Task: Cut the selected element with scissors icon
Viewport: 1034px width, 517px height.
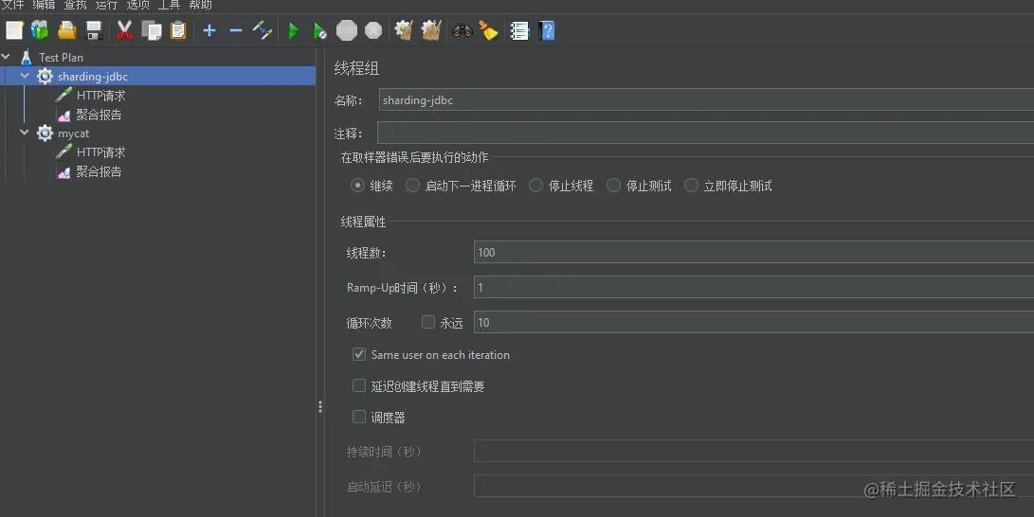Action: tap(124, 30)
